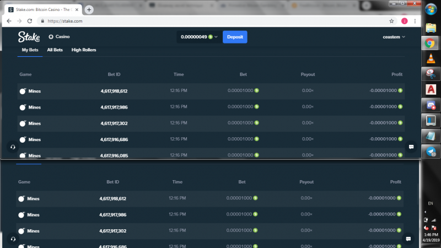Image resolution: width=441 pixels, height=248 pixels.
Task: Expand the ceastem account menu
Action: [394, 37]
